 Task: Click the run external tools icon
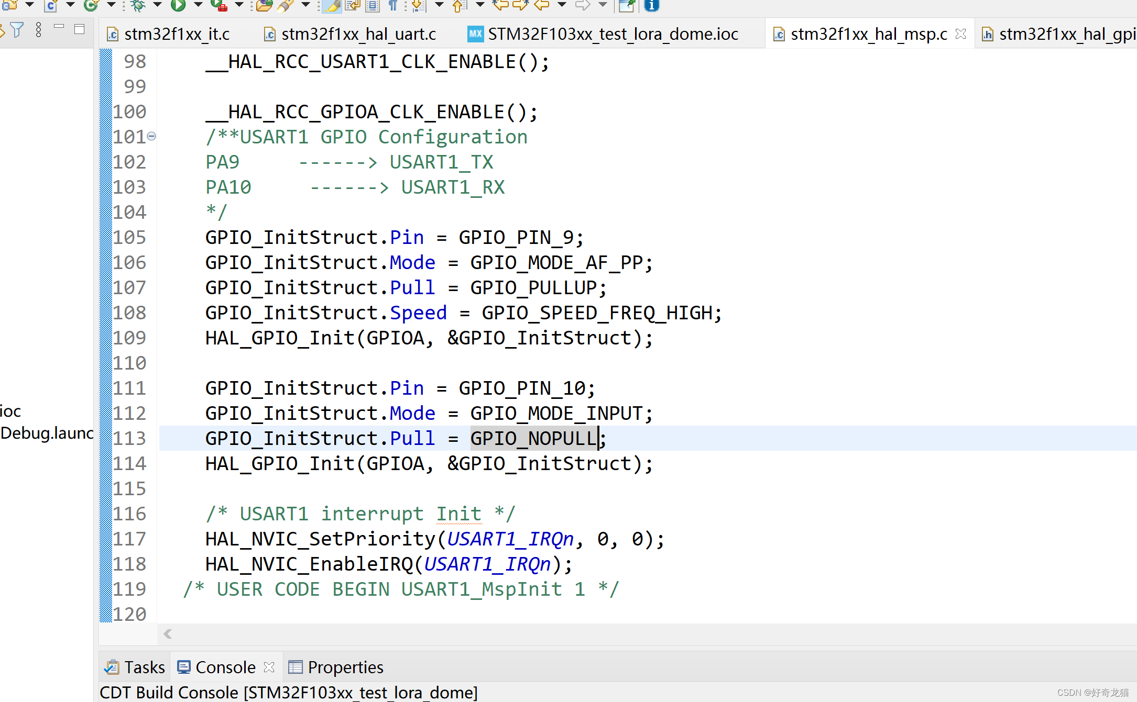pos(219,5)
